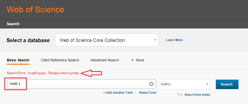
Task: Expand the Author field type dropdown
Action: coord(184,84)
